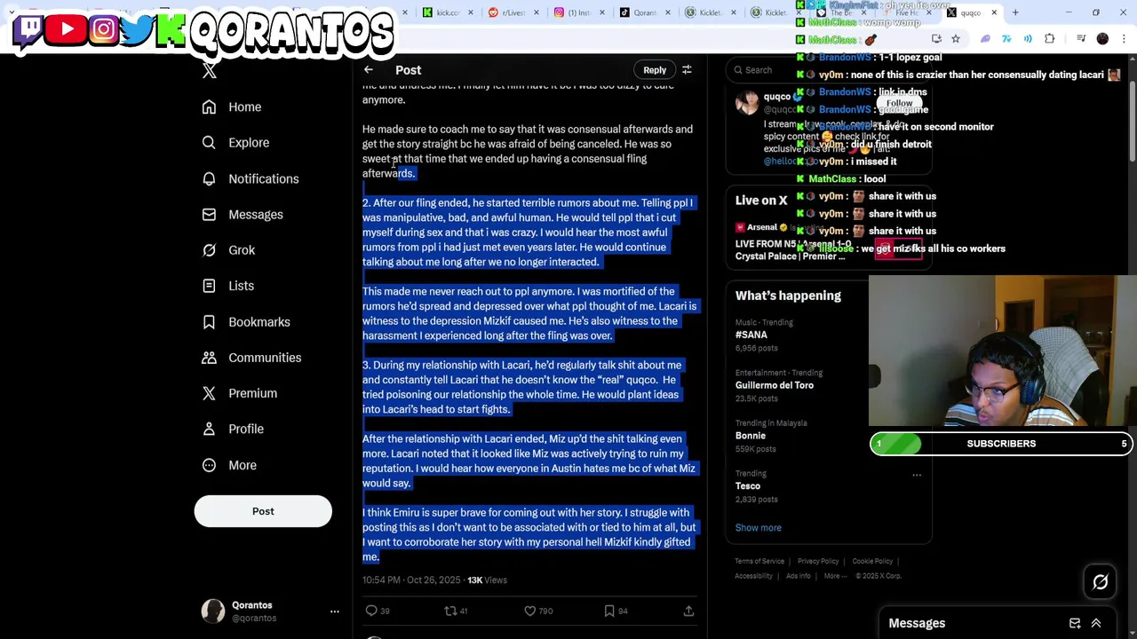This screenshot has height=639, width=1137.
Task: Open reply sort filter icon
Action: 687,69
